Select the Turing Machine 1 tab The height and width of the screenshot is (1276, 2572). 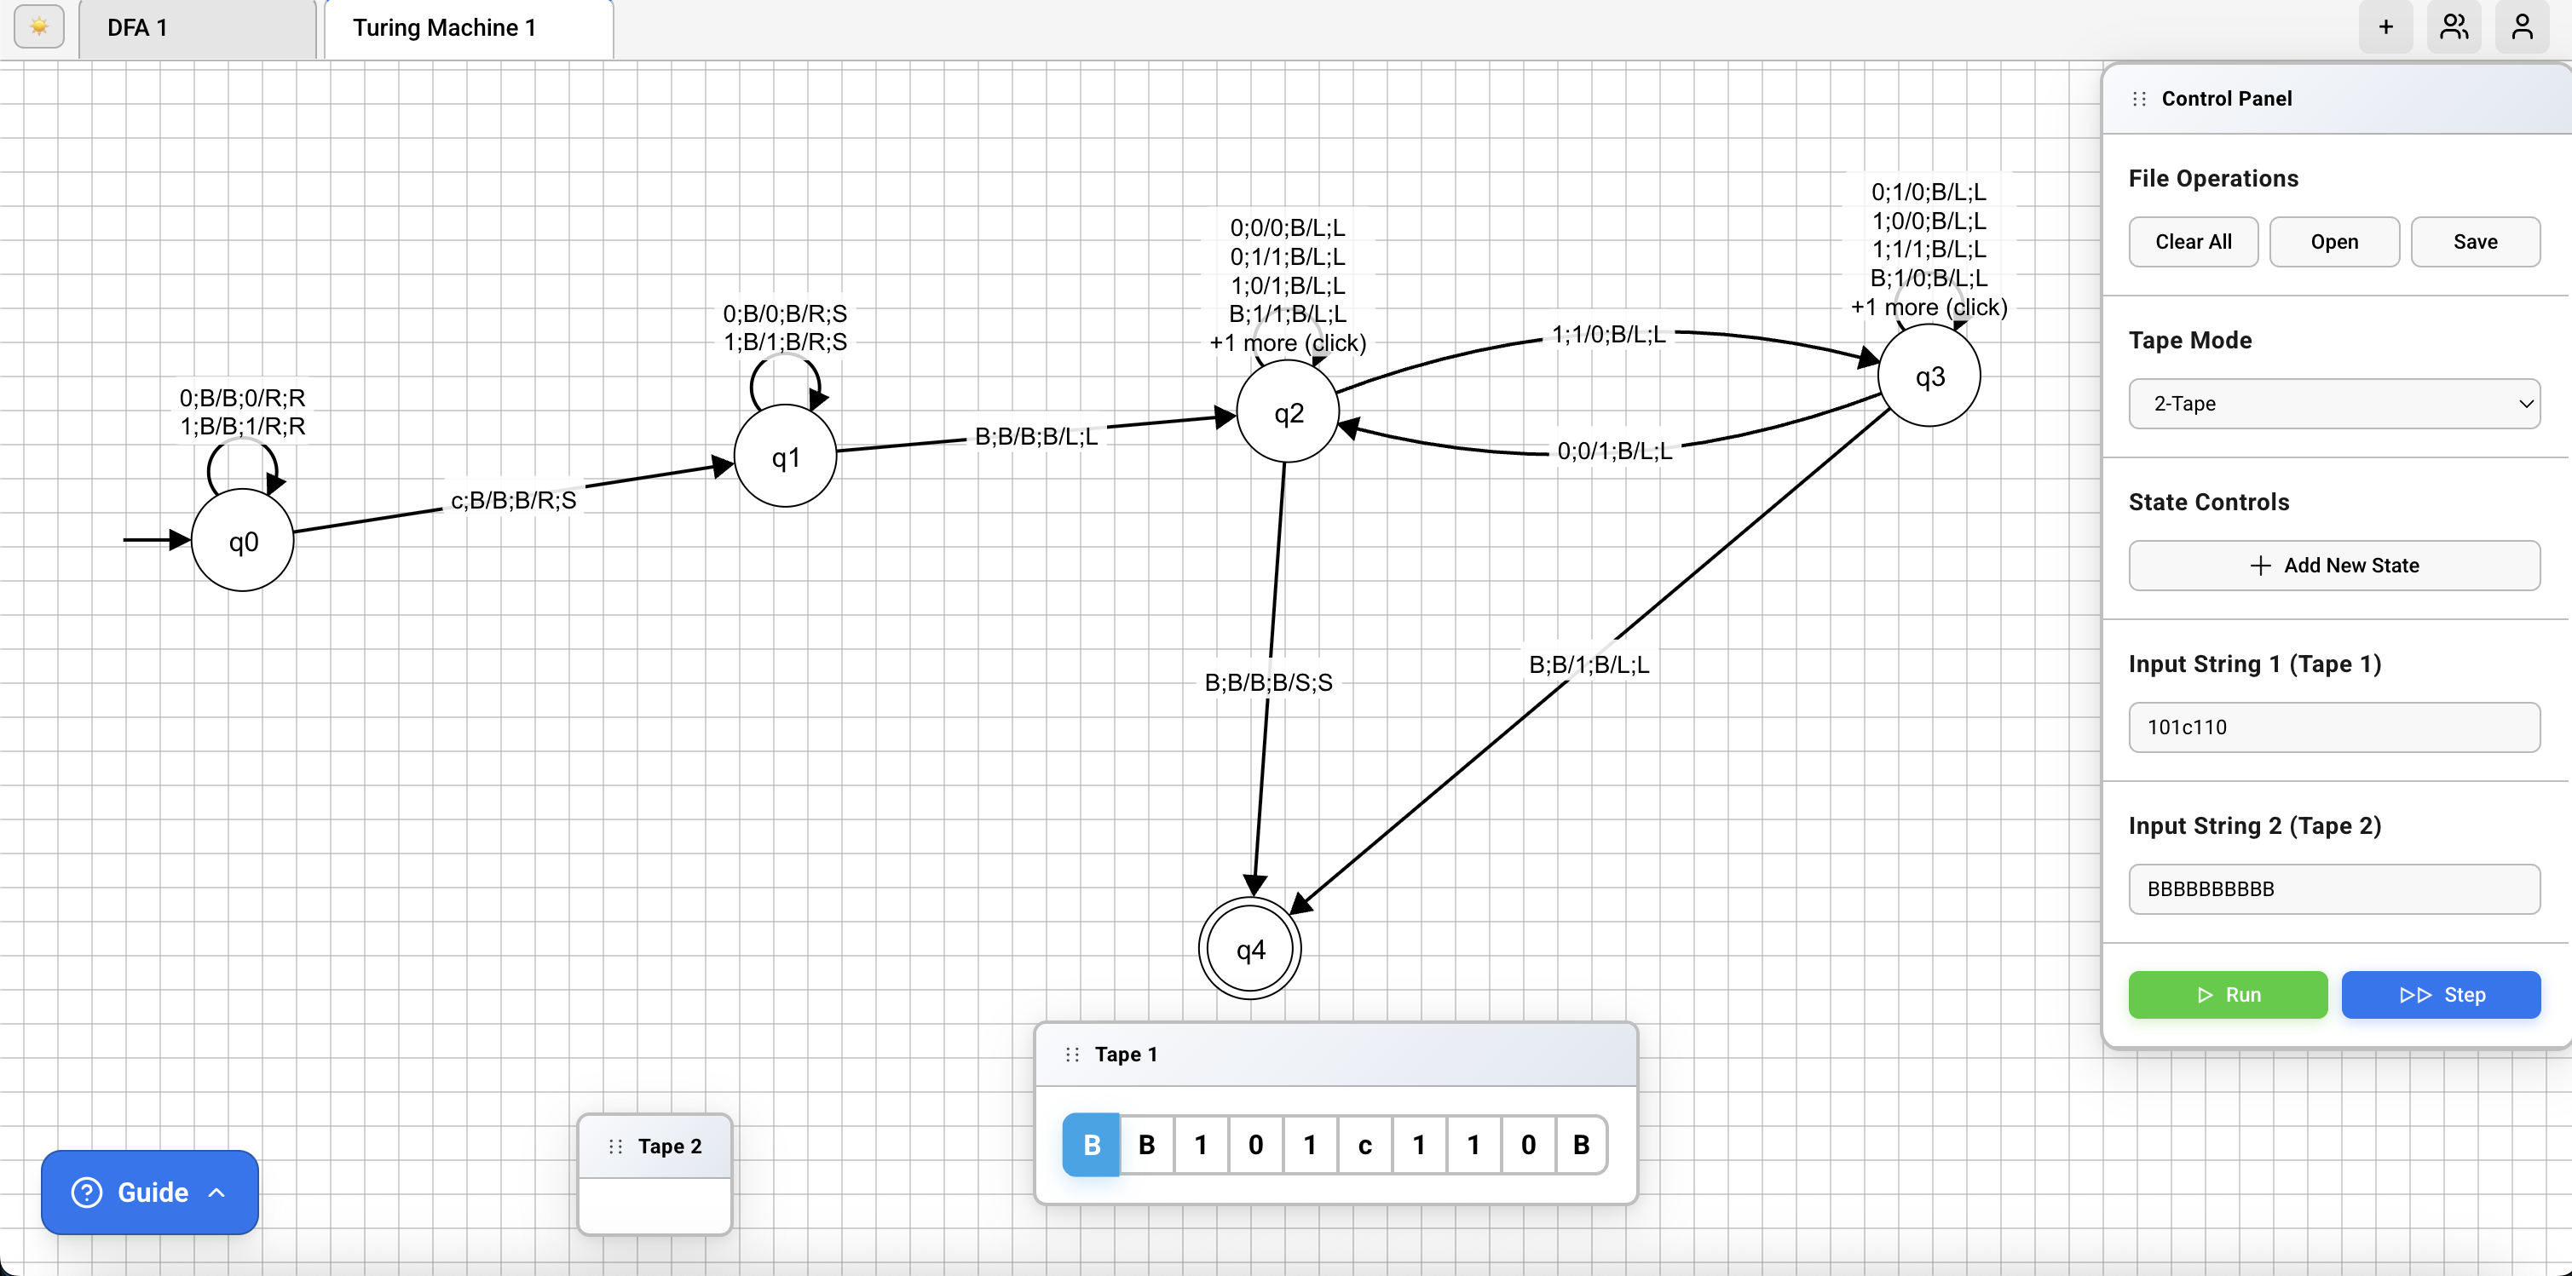coord(446,27)
